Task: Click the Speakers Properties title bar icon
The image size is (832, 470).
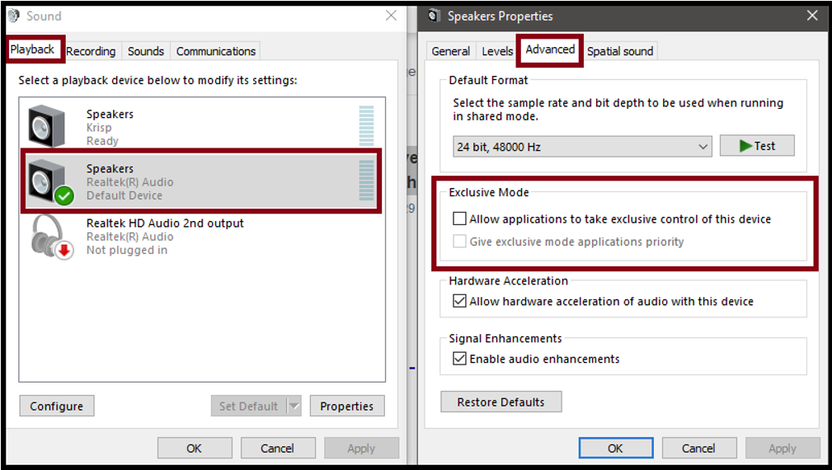Action: point(434,16)
